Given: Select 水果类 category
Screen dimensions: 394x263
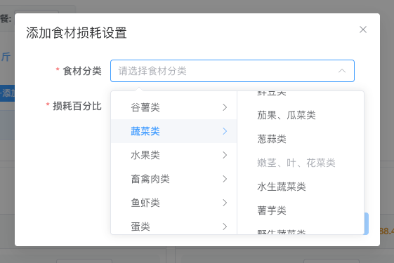Looking at the screenshot, I should click(174, 155).
